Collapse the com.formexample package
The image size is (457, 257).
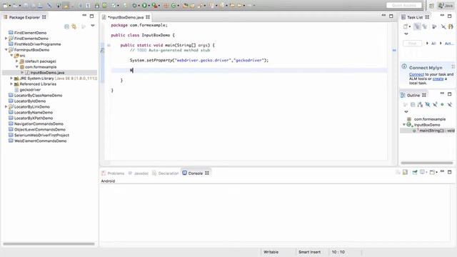click(17, 66)
